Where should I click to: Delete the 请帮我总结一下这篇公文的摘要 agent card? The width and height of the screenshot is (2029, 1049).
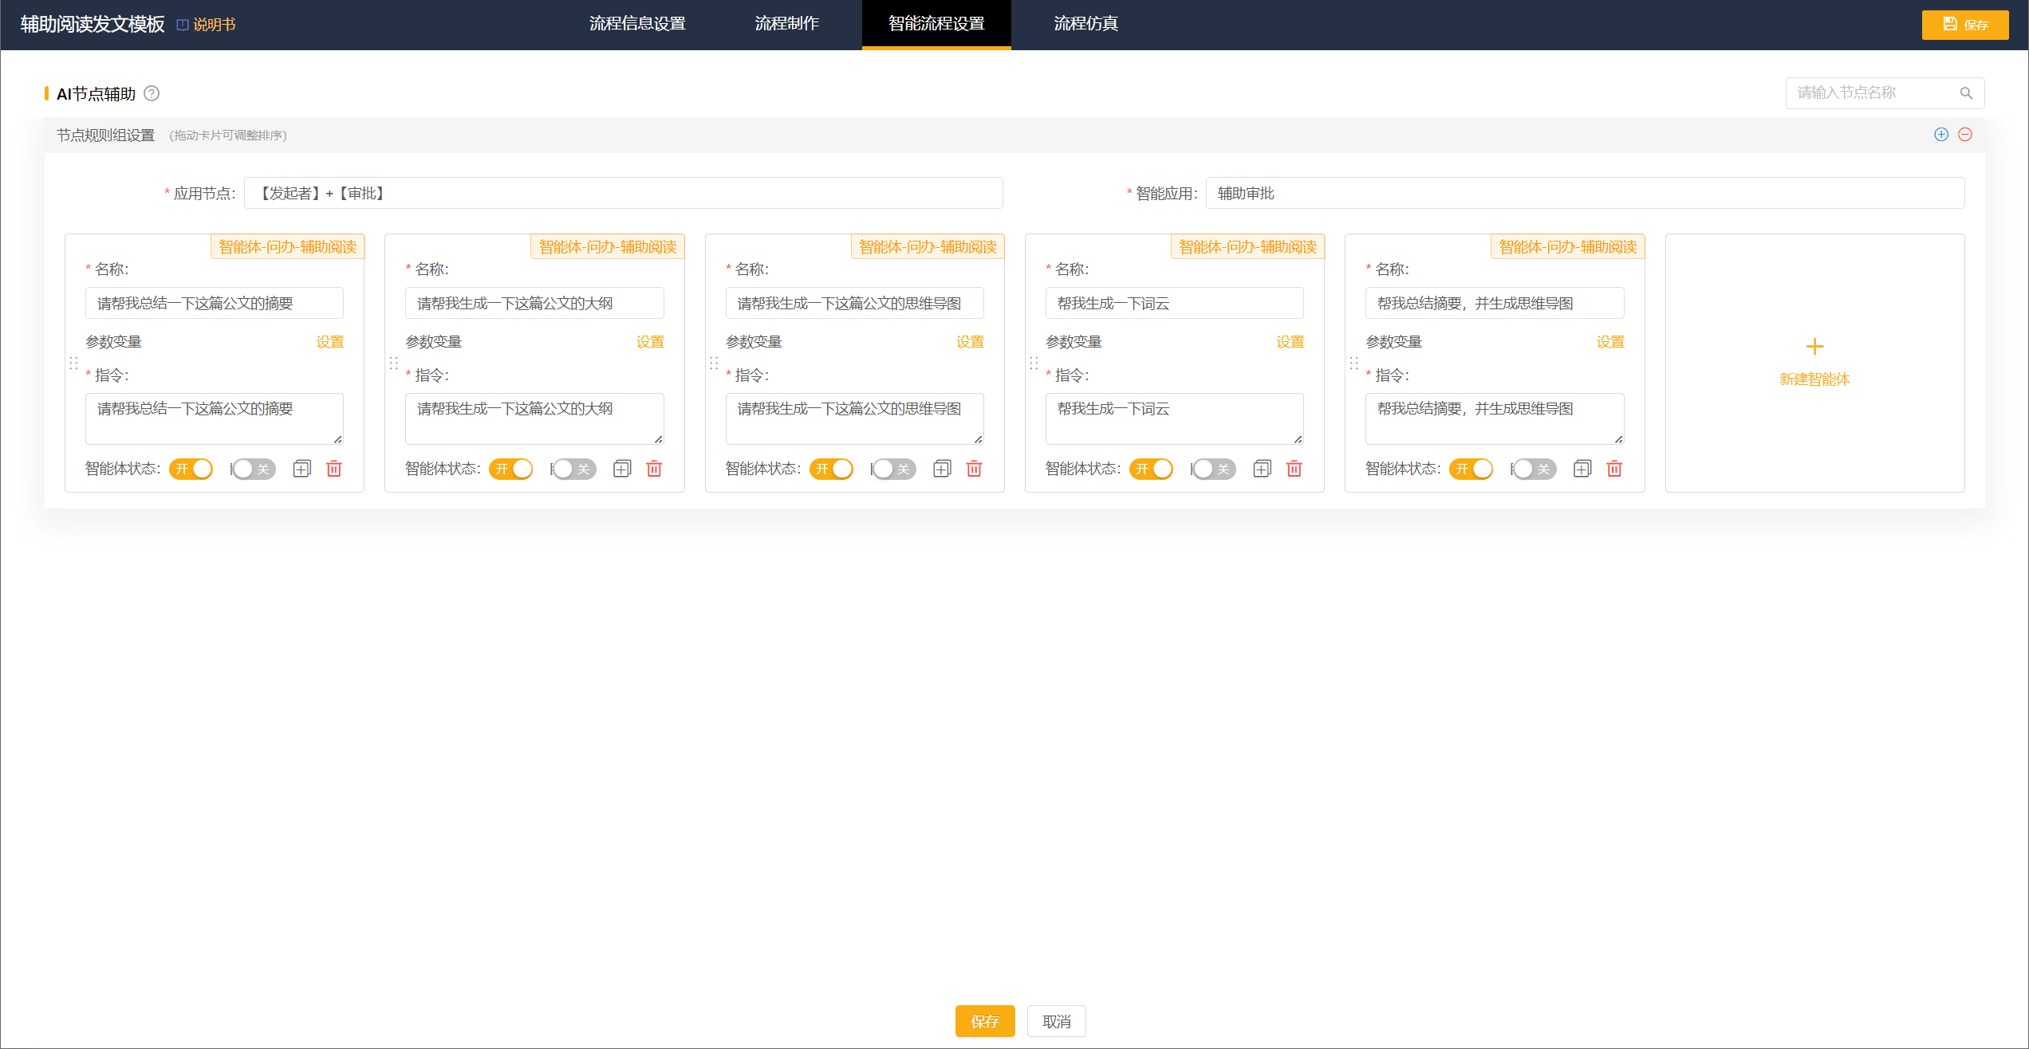point(334,469)
